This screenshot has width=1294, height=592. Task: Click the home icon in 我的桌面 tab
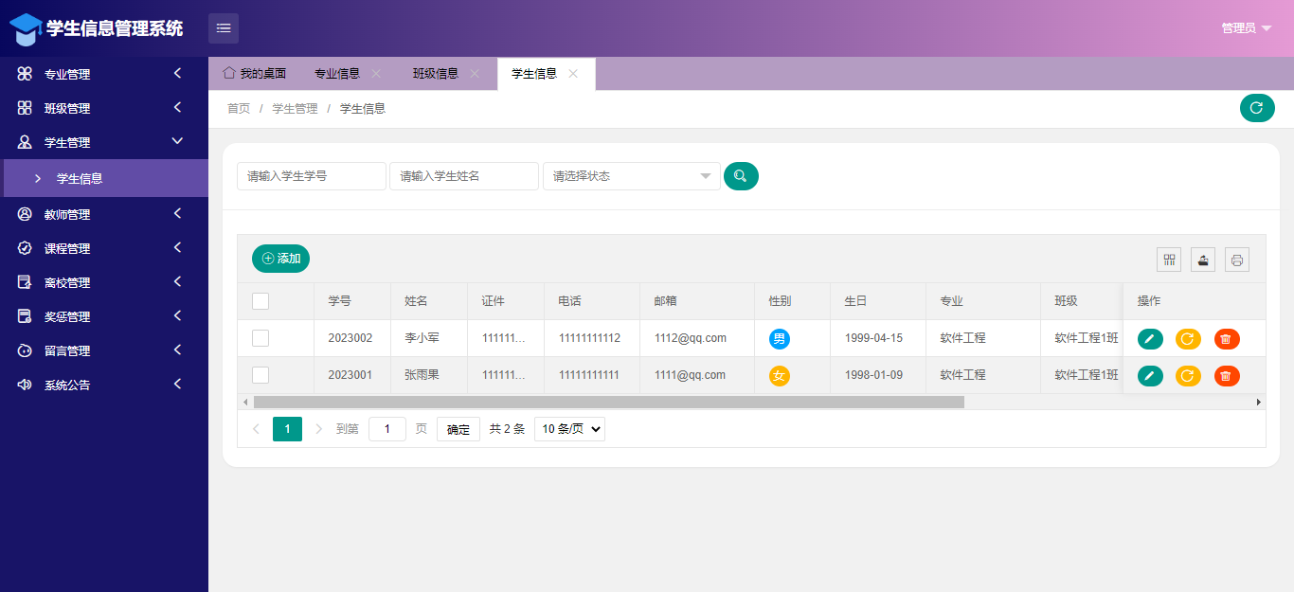[228, 73]
